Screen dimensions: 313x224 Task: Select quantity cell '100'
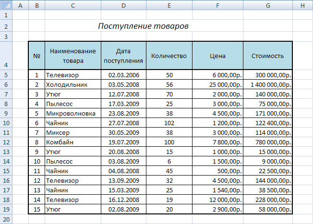[x=169, y=142]
